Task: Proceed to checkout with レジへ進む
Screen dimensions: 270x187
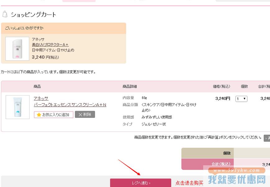Action: pyautogui.click(x=141, y=183)
